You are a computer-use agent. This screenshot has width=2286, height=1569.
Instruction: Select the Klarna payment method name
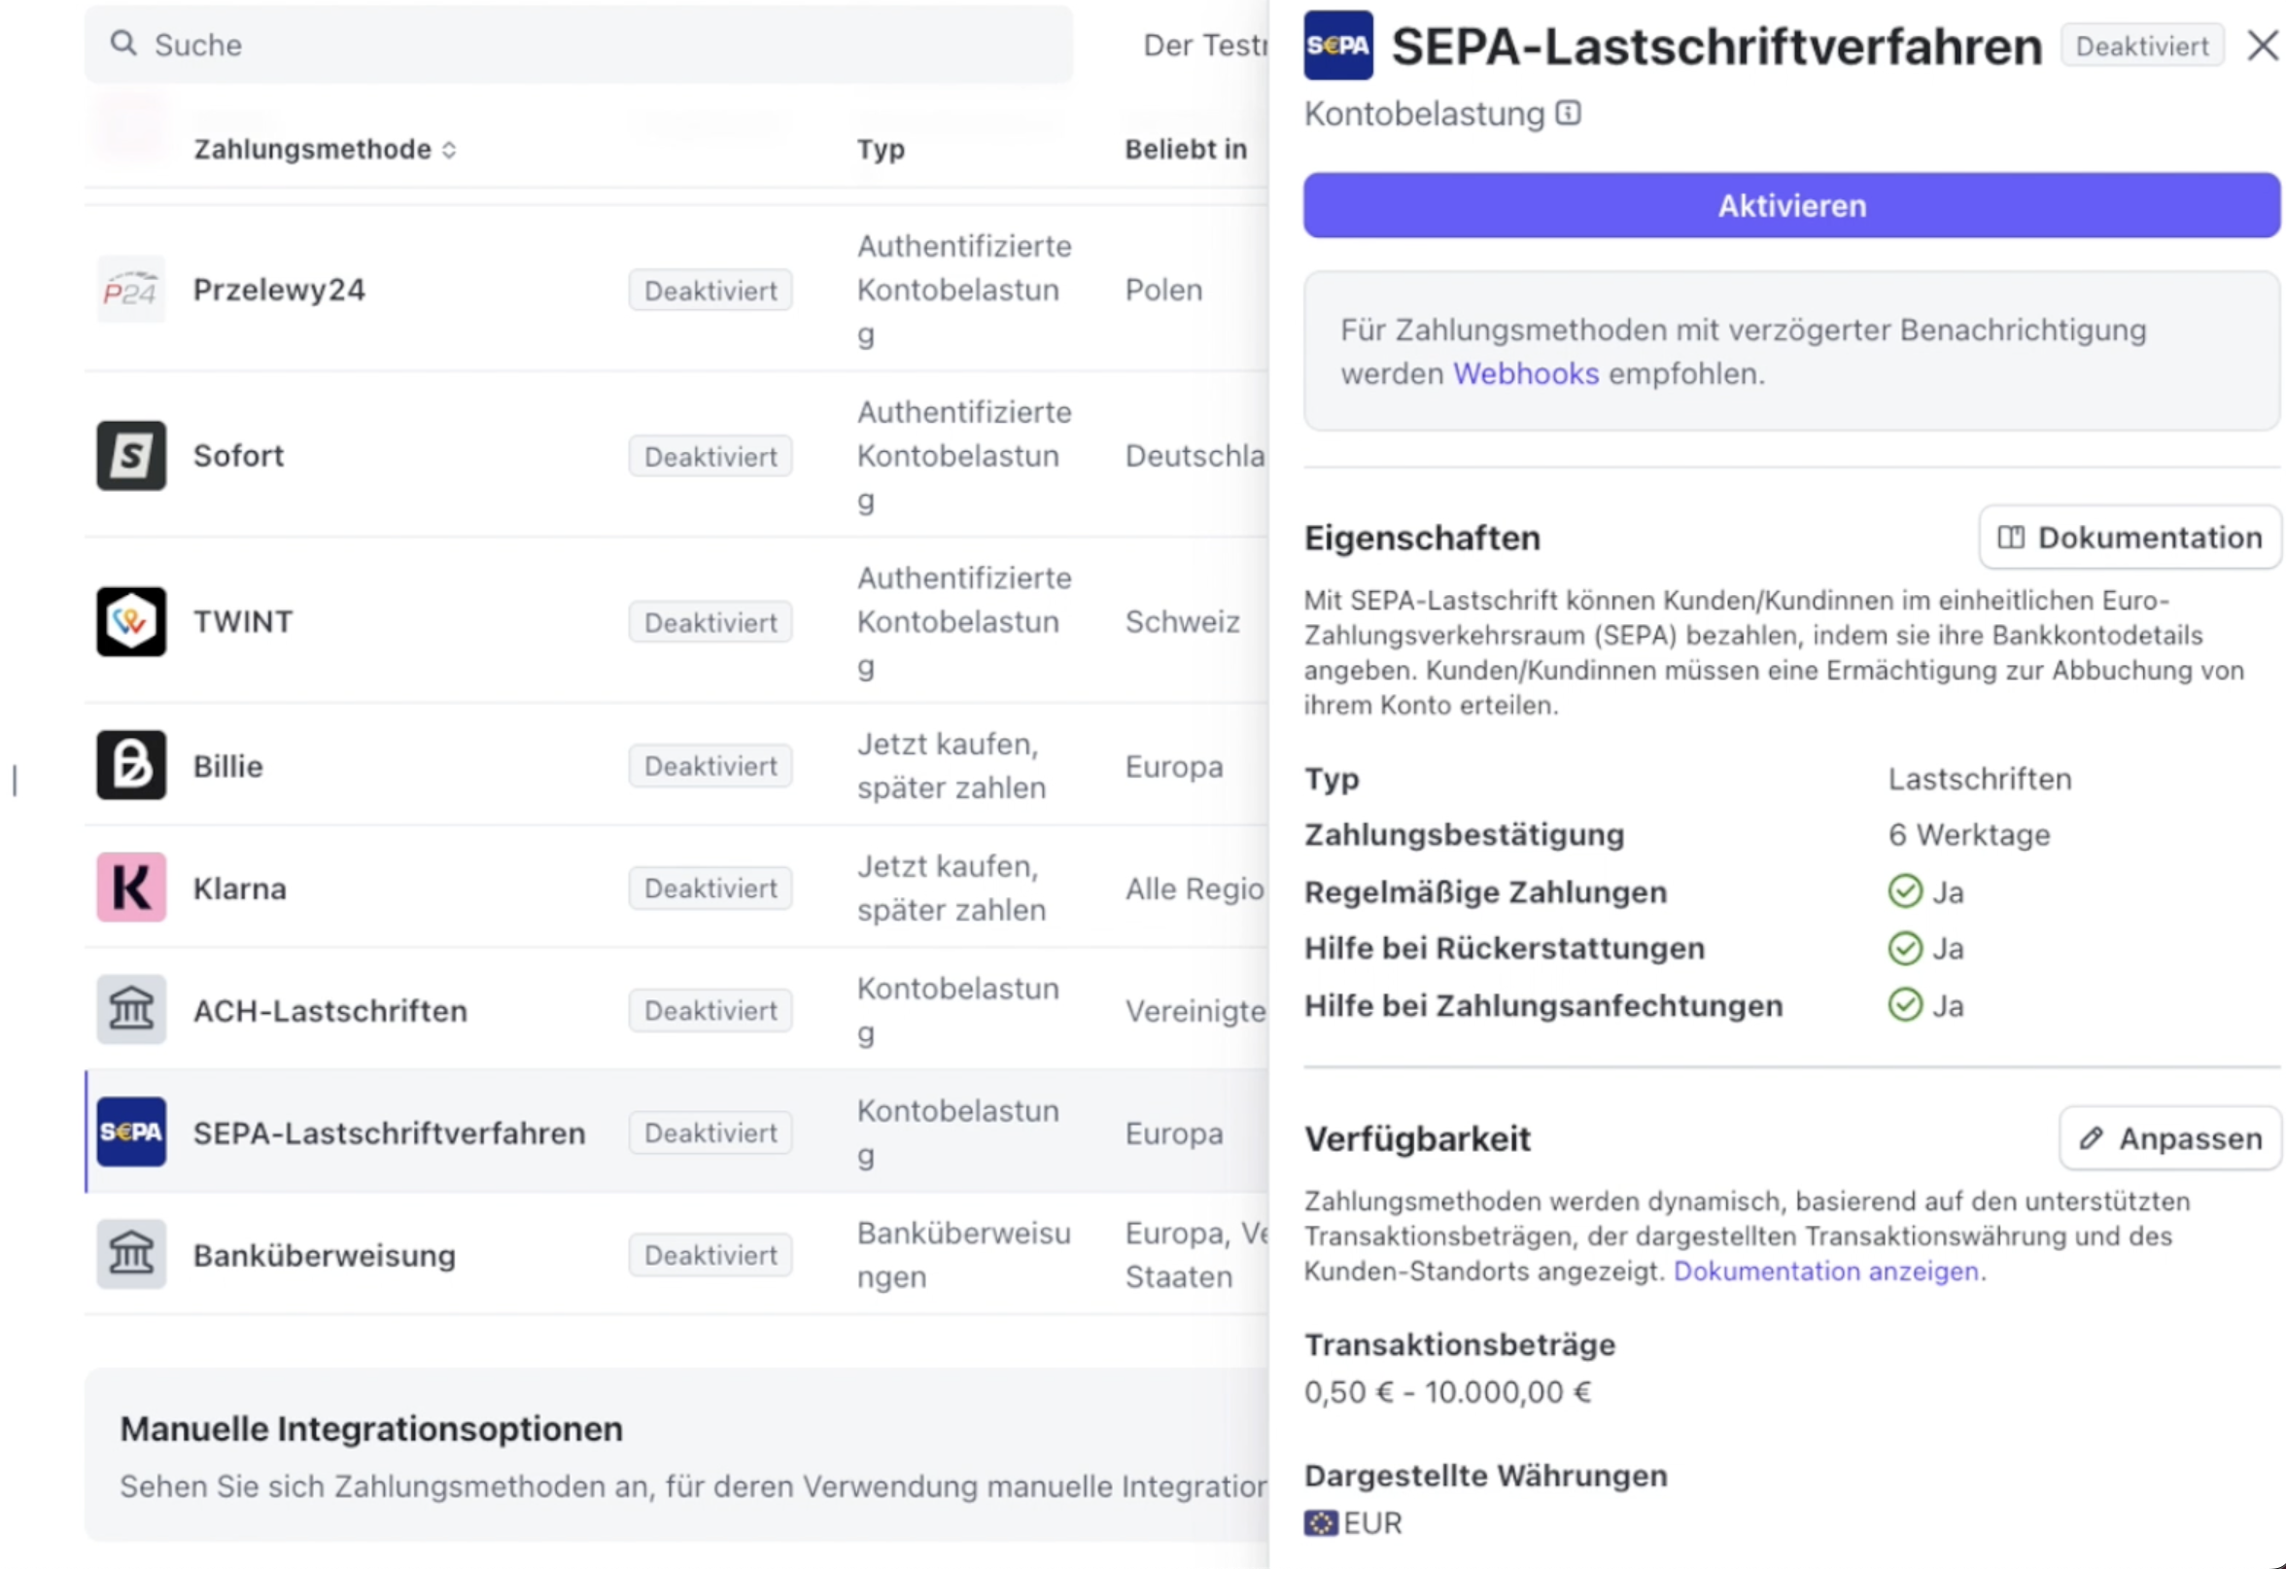click(x=240, y=889)
